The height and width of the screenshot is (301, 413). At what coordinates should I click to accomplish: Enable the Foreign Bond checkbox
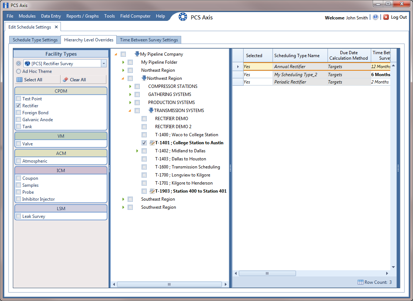click(x=18, y=112)
